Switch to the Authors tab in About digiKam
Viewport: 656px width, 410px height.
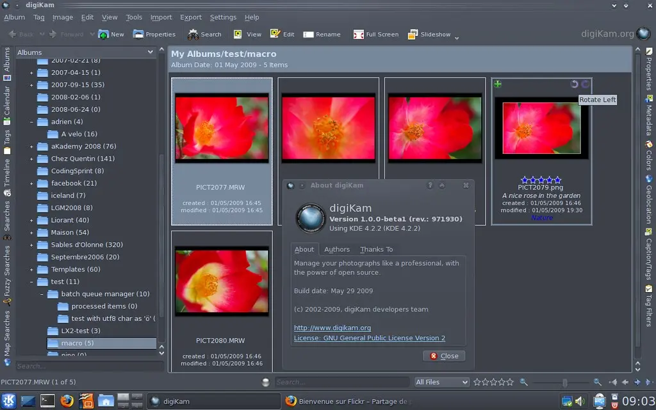[338, 249]
